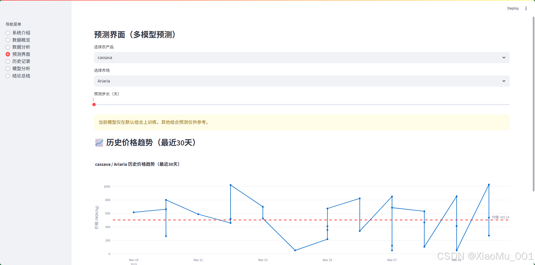The image size is (535, 265).
Task: Click the 1000 y-axis tick label
Action: (107, 186)
